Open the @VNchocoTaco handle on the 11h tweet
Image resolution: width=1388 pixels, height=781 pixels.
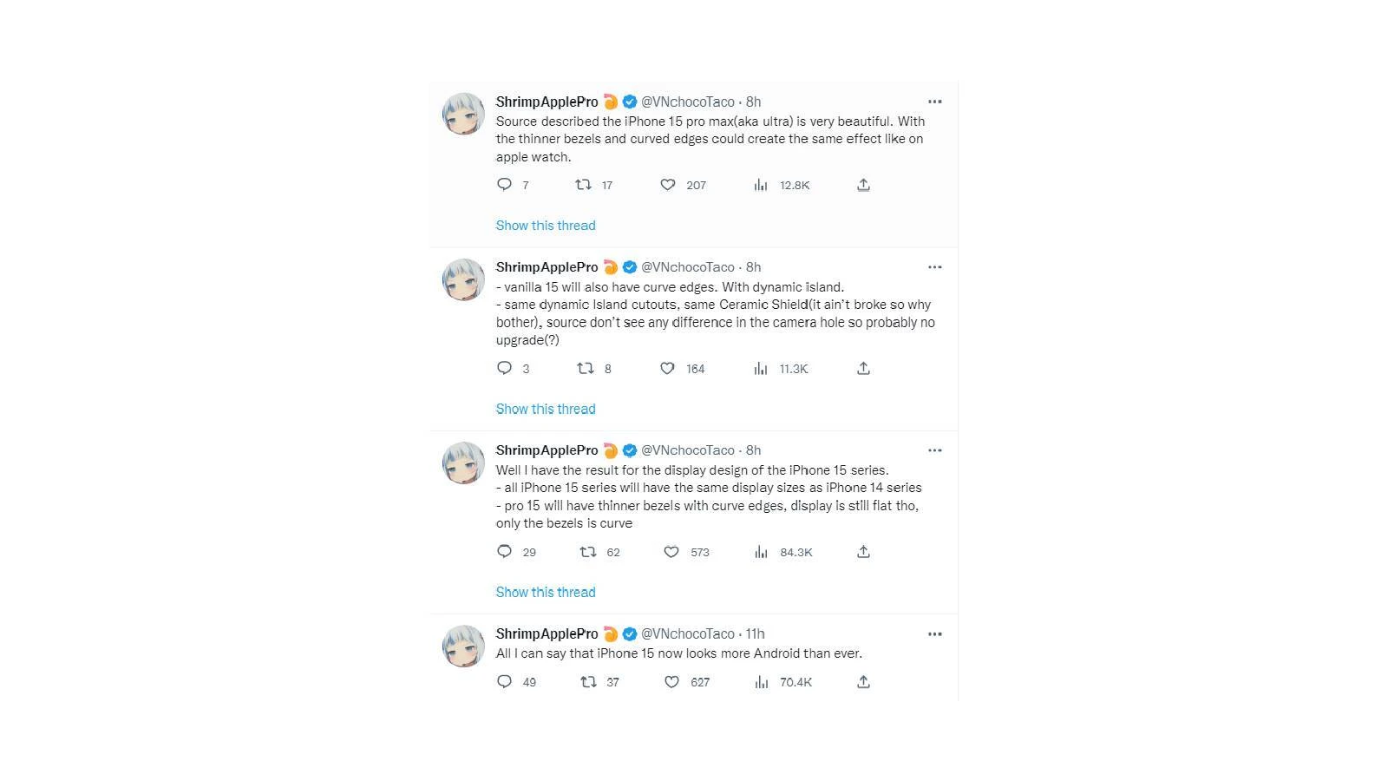point(688,633)
